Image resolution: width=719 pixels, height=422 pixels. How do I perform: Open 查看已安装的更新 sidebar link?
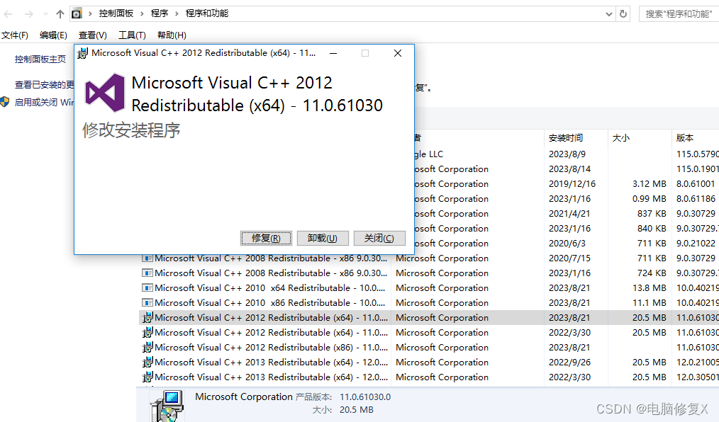tap(44, 85)
